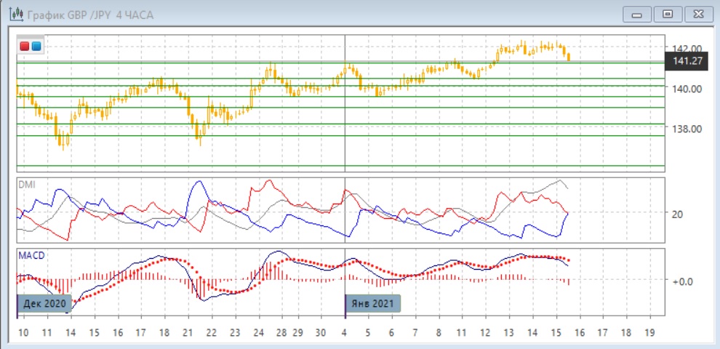
Task: Click the red square button on chart
Action: coord(24,46)
